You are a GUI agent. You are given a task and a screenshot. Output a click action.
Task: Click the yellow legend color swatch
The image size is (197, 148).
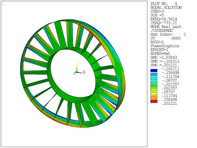click(x=154, y=94)
